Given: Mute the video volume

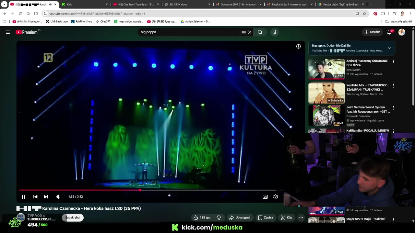Looking at the screenshot, I should click(x=58, y=197).
